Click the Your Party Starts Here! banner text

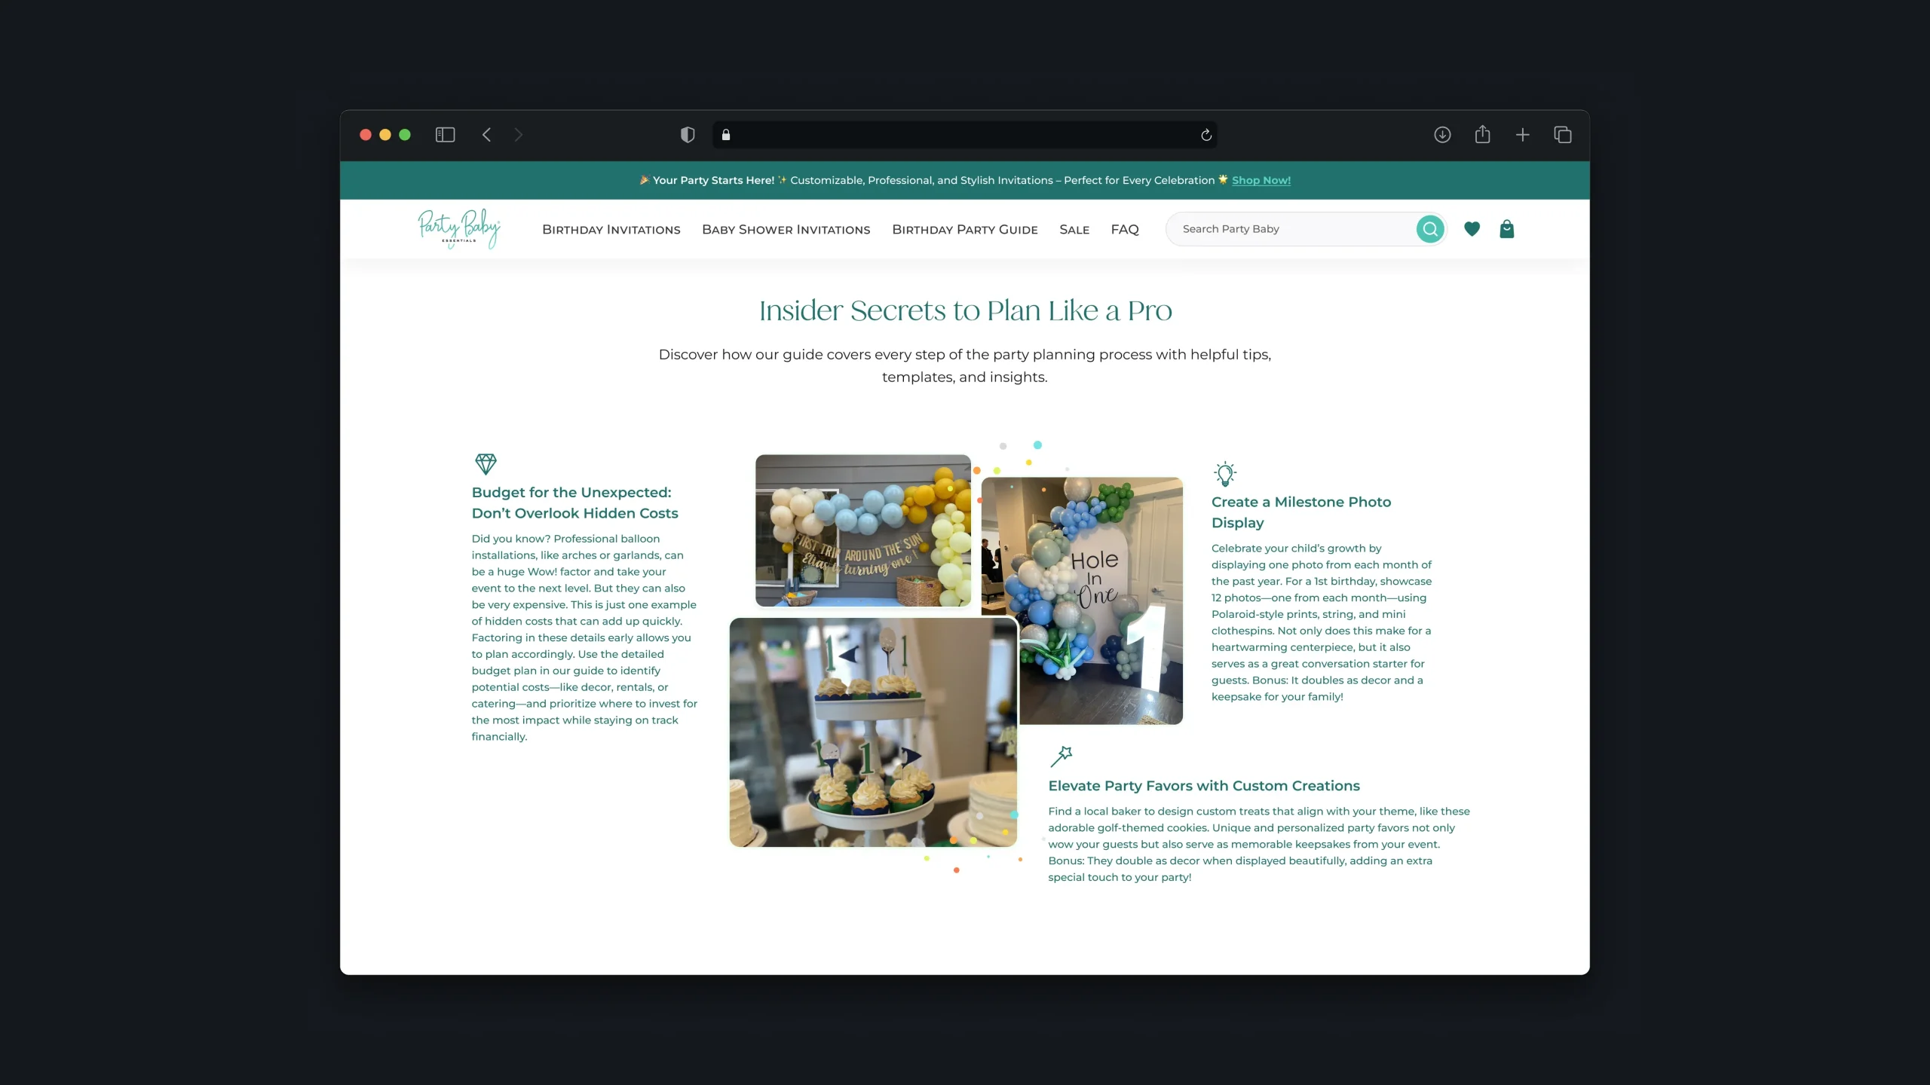click(713, 180)
